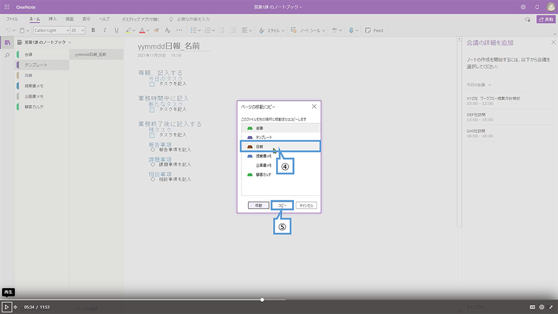Open the ファイル menu
This screenshot has width=558, height=314.
12,19
